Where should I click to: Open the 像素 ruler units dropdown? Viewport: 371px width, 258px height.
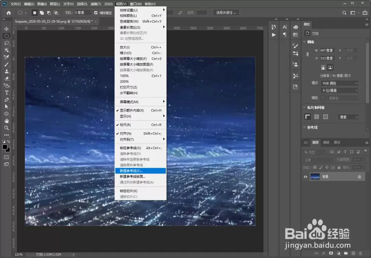[348, 117]
